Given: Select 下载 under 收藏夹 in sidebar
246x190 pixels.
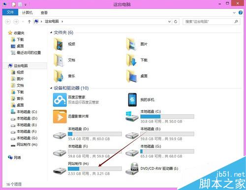Looking at the screenshot, I should [20, 39].
